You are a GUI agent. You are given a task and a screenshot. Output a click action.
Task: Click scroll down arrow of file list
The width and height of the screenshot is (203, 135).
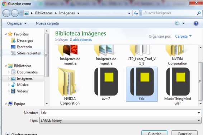(200, 104)
